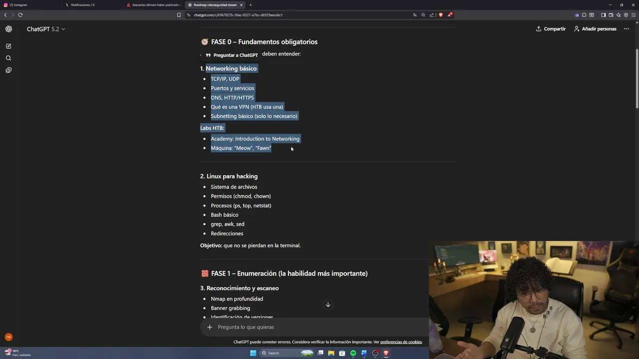Open the Brave VPN shield icon
The image size is (639, 359).
[x=626, y=15]
